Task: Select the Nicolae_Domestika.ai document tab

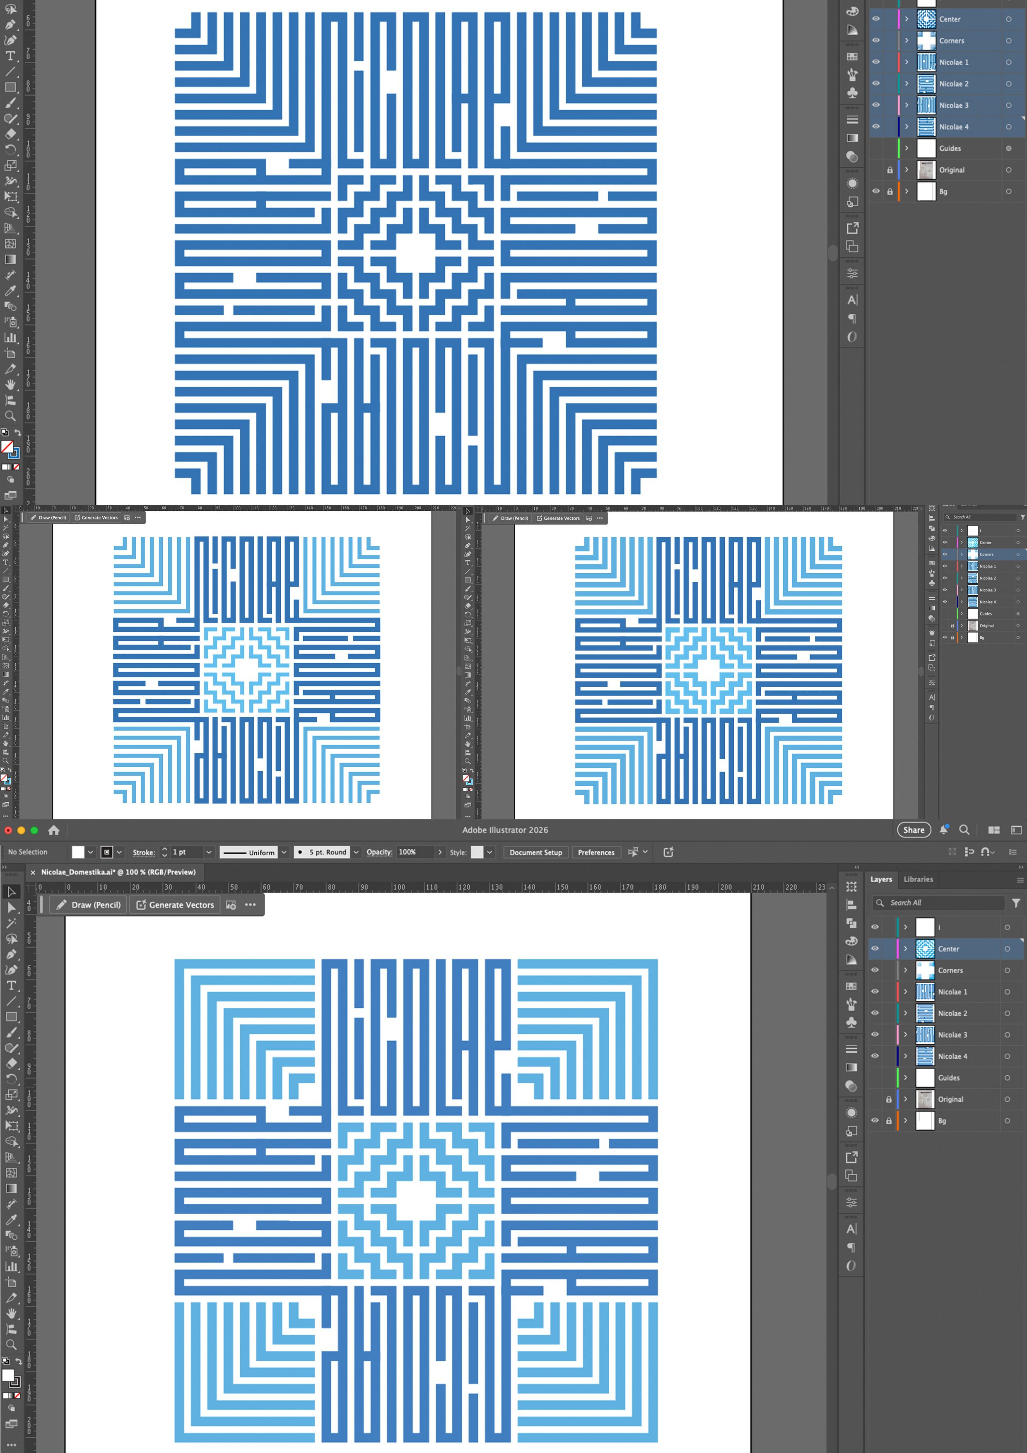Action: coord(118,872)
